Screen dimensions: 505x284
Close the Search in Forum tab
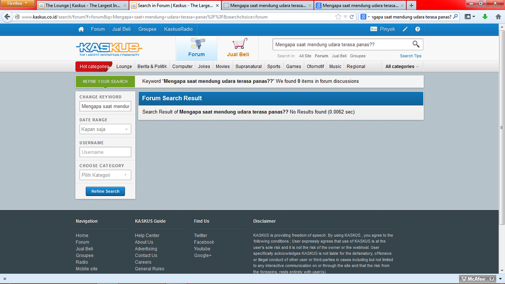[x=217, y=6]
